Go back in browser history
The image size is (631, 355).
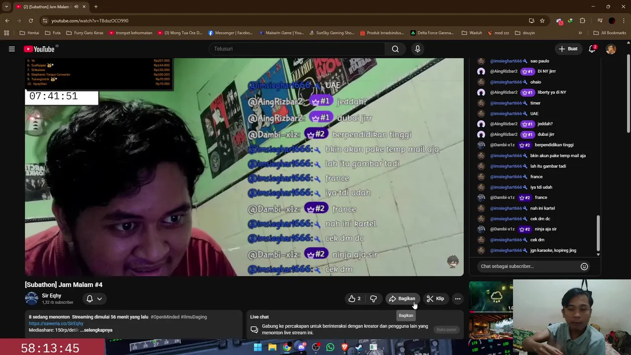[7, 21]
